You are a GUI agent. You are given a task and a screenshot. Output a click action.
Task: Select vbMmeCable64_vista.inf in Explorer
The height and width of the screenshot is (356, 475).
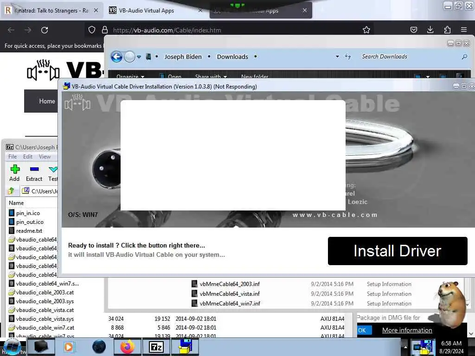(230, 293)
